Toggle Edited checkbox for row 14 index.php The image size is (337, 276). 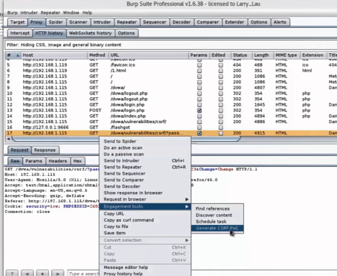pyautogui.click(x=221, y=116)
